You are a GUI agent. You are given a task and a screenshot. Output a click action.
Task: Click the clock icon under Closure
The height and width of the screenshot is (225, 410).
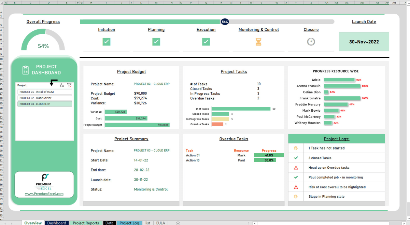[x=311, y=42]
